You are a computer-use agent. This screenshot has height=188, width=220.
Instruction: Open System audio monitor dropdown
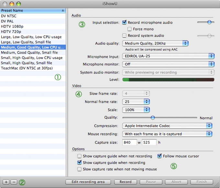pos(168,72)
